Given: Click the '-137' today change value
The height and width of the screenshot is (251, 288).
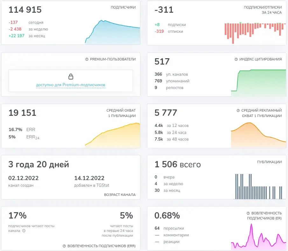Looking at the screenshot, I should [x=13, y=22].
